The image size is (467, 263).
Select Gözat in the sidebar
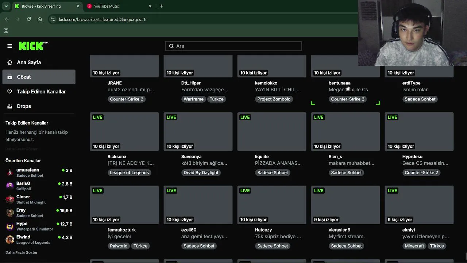click(x=39, y=77)
